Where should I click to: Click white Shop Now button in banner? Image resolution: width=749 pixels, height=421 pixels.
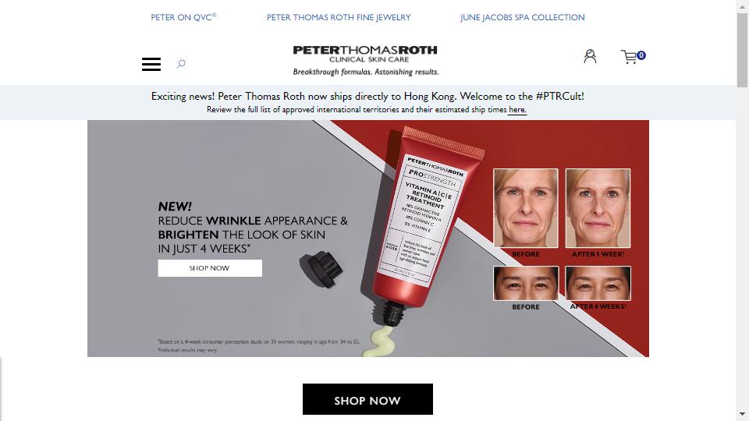(x=210, y=268)
